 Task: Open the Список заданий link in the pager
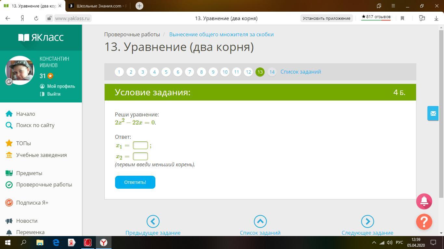(300, 72)
